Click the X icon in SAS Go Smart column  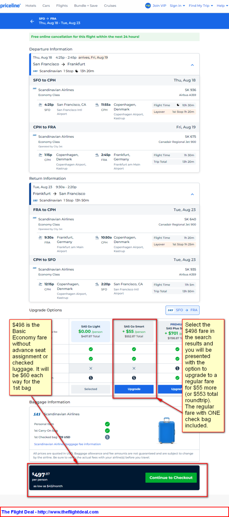(x=134, y=368)
